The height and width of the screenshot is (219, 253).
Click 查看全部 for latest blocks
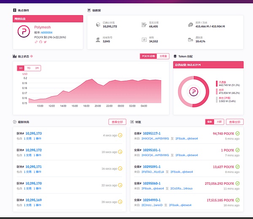pyautogui.click(x=117, y=122)
